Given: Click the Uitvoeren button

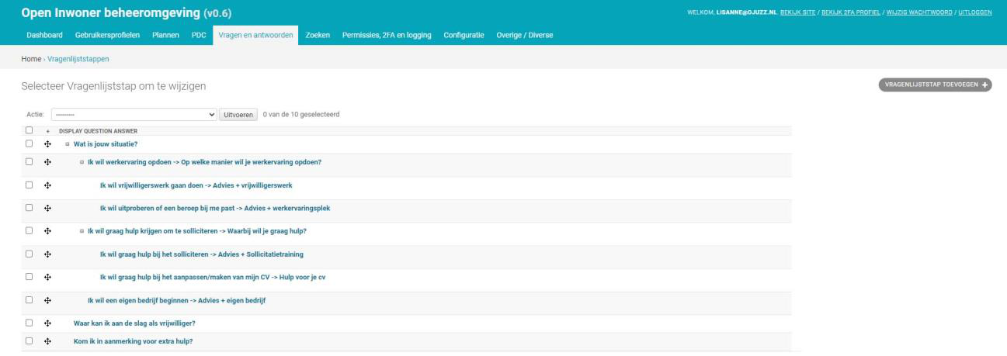Looking at the screenshot, I should (x=239, y=115).
